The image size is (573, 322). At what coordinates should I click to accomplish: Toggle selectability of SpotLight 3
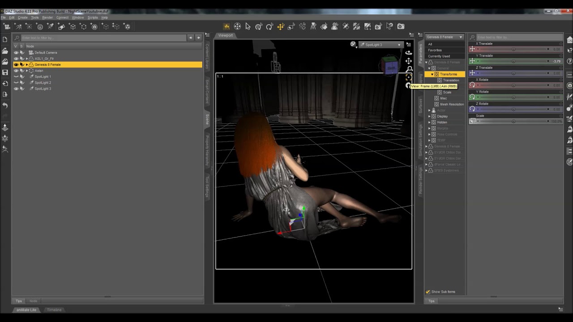(x=22, y=89)
